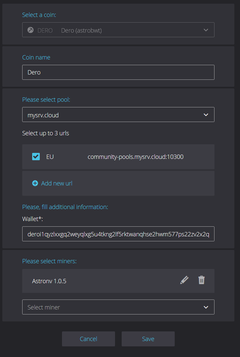The width and height of the screenshot is (240, 357).
Task: Open the mysrv.cloud pool dropdown
Action: [x=118, y=115]
